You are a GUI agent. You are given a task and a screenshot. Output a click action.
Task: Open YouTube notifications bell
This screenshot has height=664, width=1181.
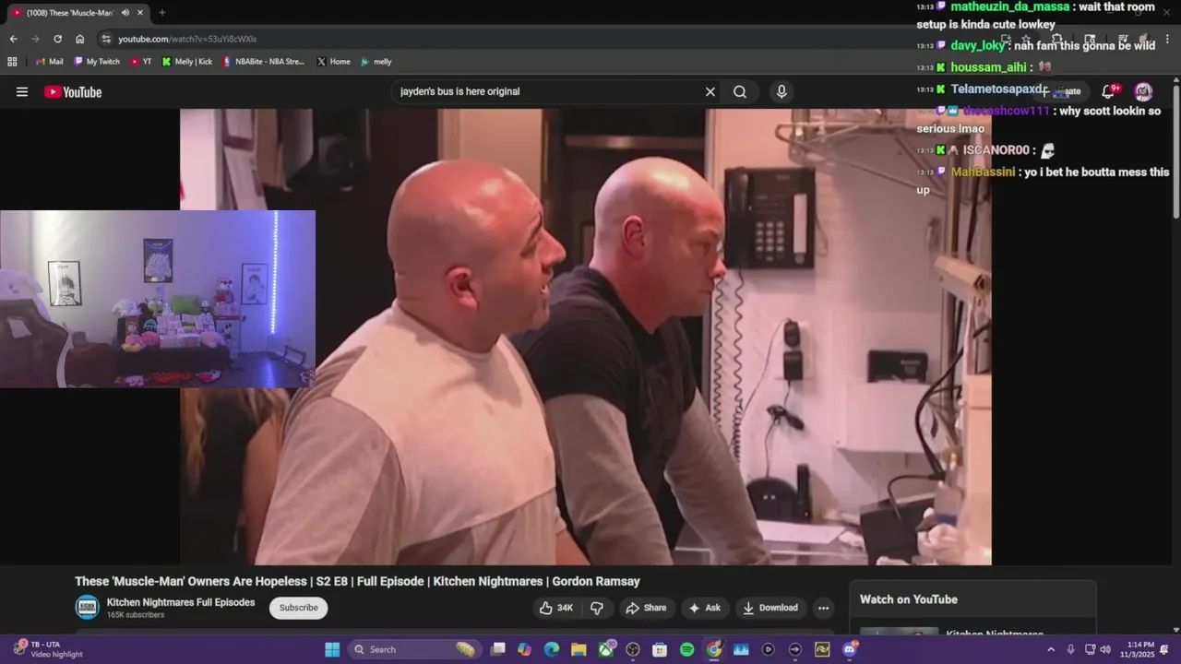tap(1109, 91)
